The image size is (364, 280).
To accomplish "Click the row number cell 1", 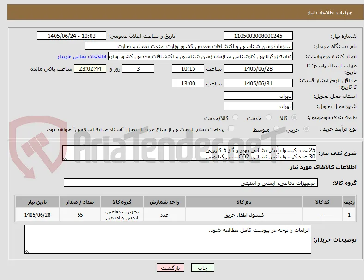I will 349,215.
